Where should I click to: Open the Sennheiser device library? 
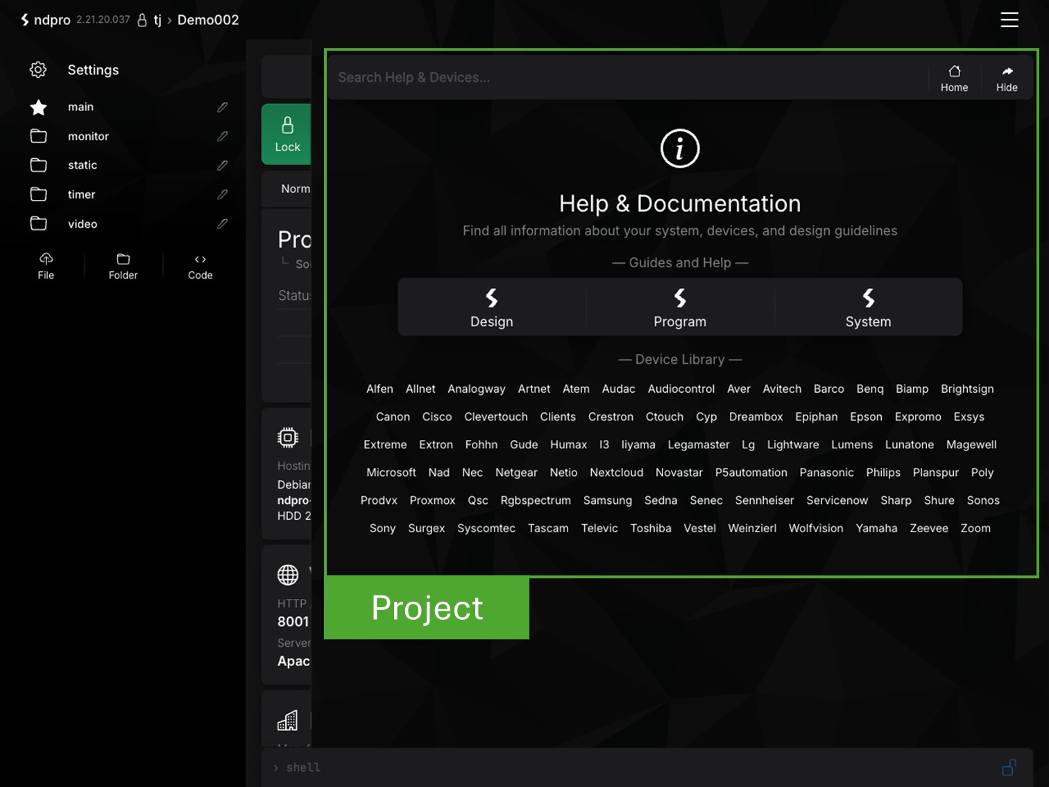pyautogui.click(x=765, y=500)
